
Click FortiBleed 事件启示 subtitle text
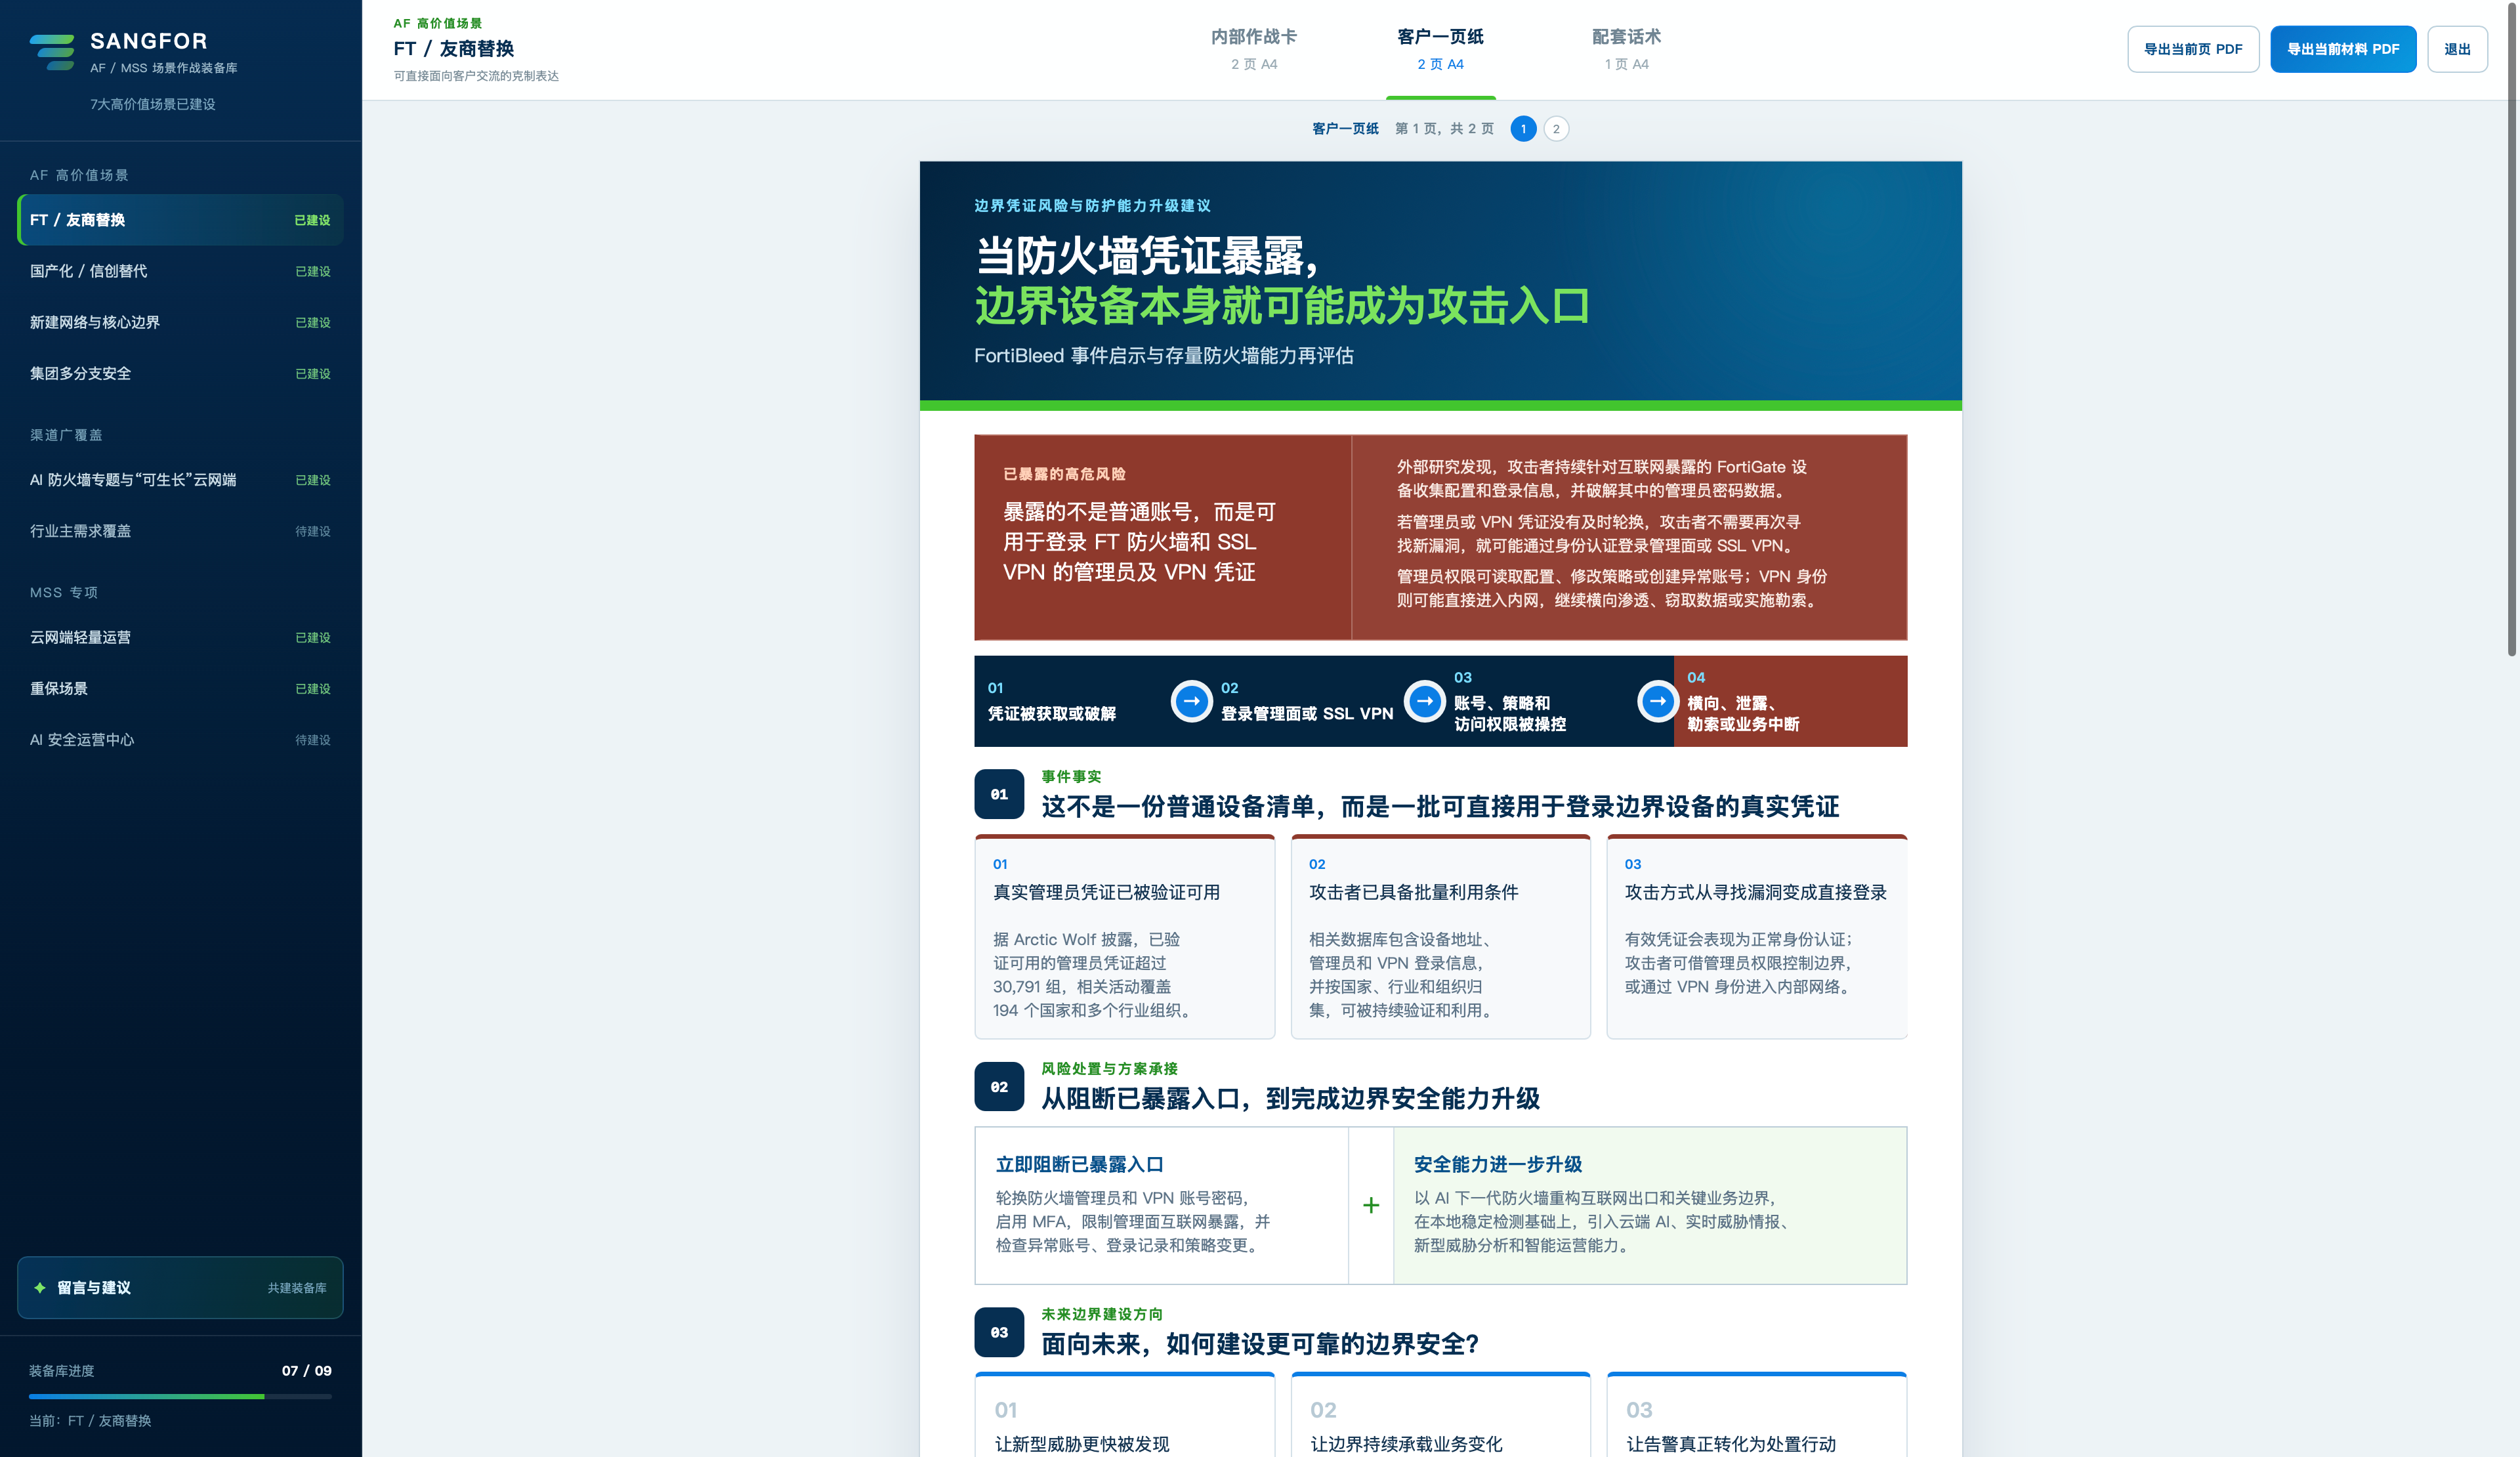point(1164,355)
